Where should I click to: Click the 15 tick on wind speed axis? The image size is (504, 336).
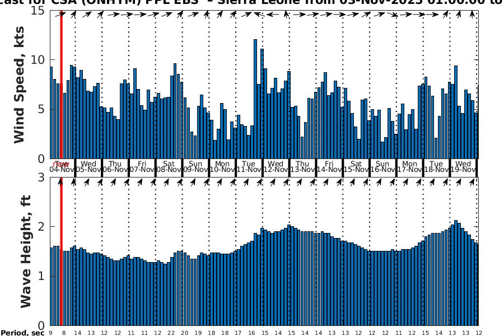pos(40,11)
